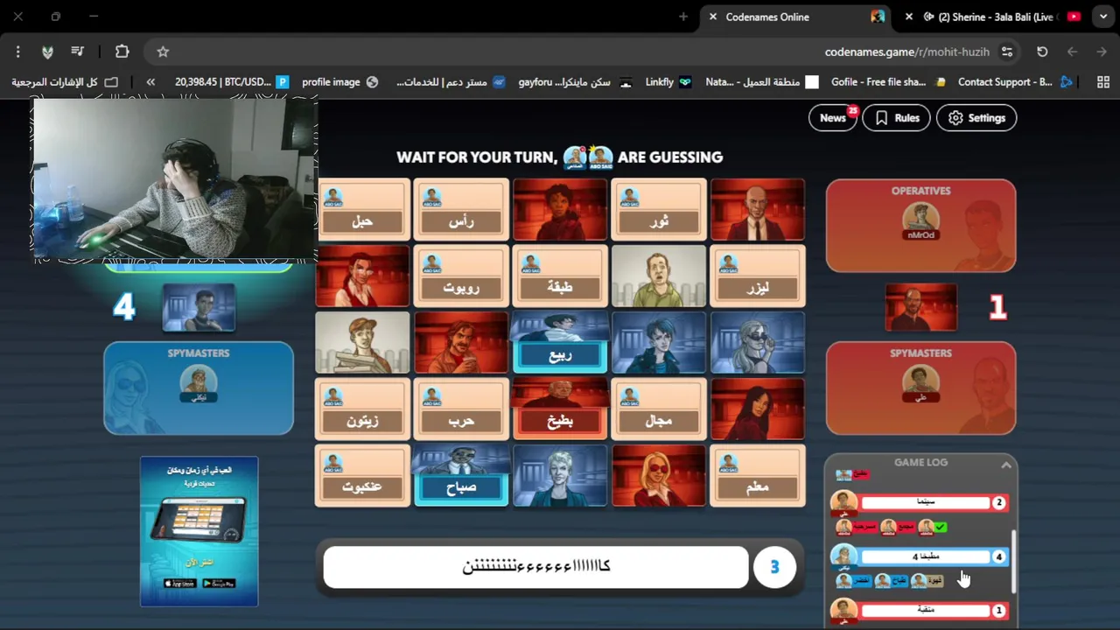Open a new tab with the plus icon
The height and width of the screenshot is (630, 1120).
(x=683, y=17)
